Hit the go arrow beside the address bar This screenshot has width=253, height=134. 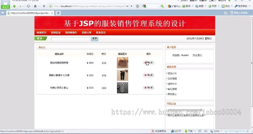pos(132,6)
